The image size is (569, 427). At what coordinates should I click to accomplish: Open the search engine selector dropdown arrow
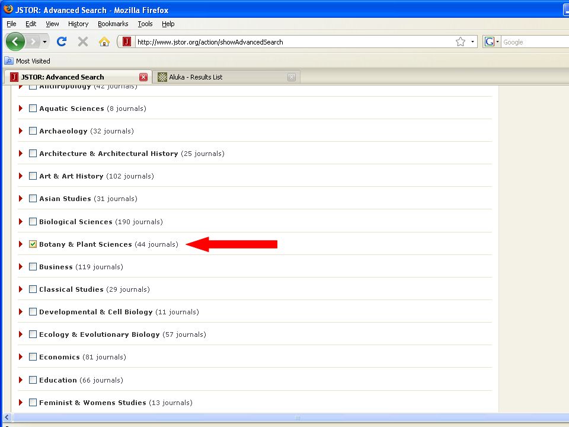click(497, 42)
